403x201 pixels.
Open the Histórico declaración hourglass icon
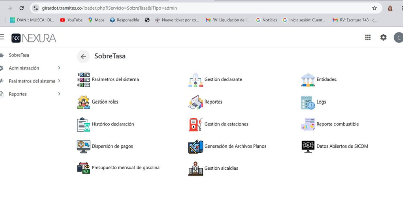83,124
